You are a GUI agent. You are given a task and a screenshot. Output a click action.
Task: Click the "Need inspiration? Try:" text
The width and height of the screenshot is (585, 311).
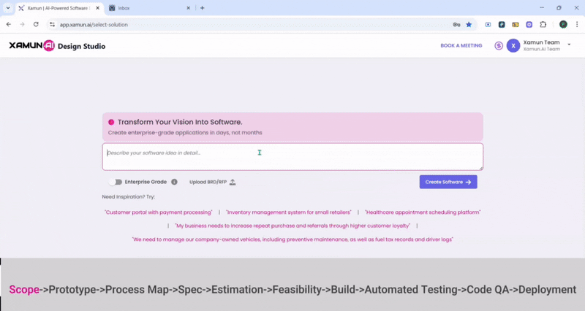129,196
